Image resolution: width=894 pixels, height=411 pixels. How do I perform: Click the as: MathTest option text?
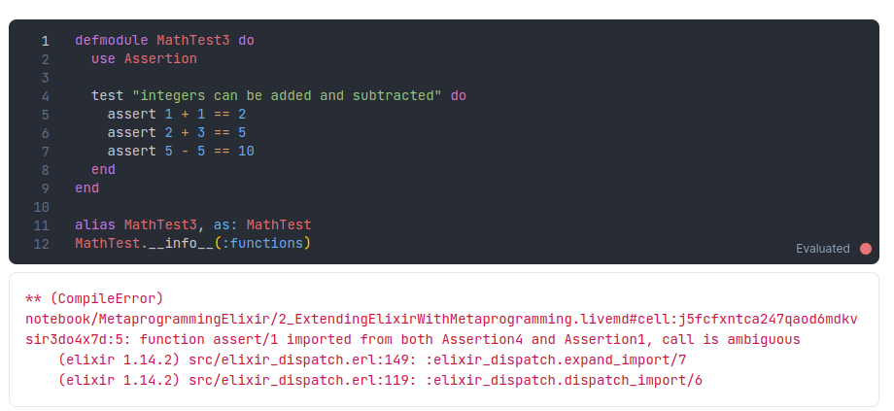(x=262, y=225)
